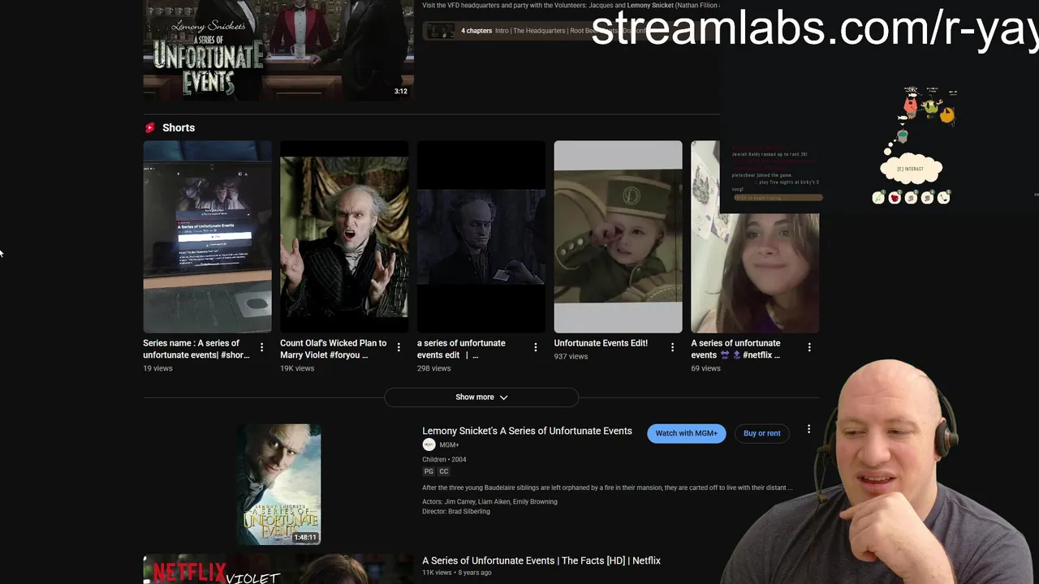Screen dimensions: 1039x584
Task: Click the red Shorts logo icon
Action: click(149, 127)
